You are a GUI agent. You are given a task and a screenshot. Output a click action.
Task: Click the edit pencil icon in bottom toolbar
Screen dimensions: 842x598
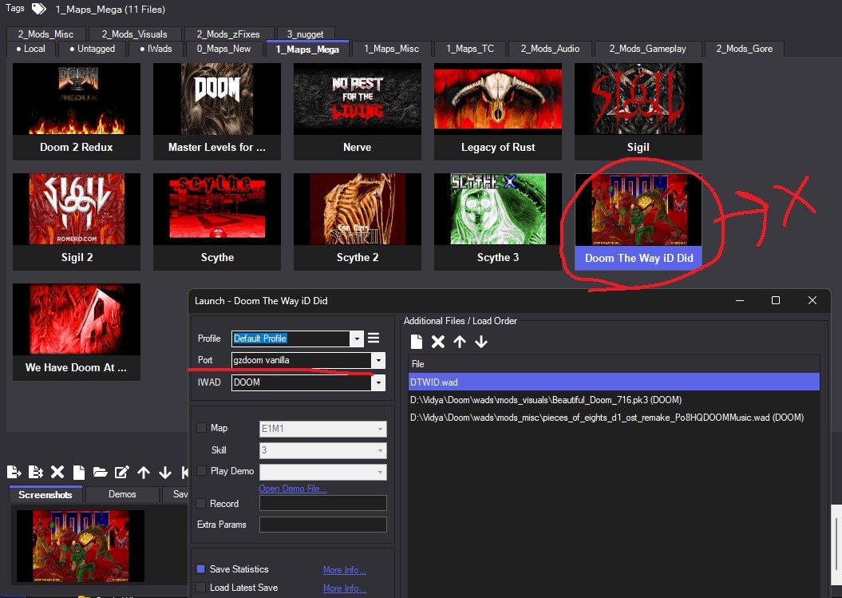[x=121, y=472]
